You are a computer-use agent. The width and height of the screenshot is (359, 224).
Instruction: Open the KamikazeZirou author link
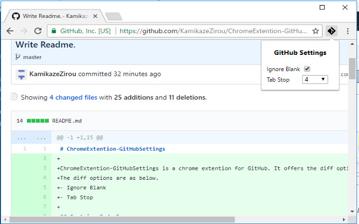(x=53, y=74)
